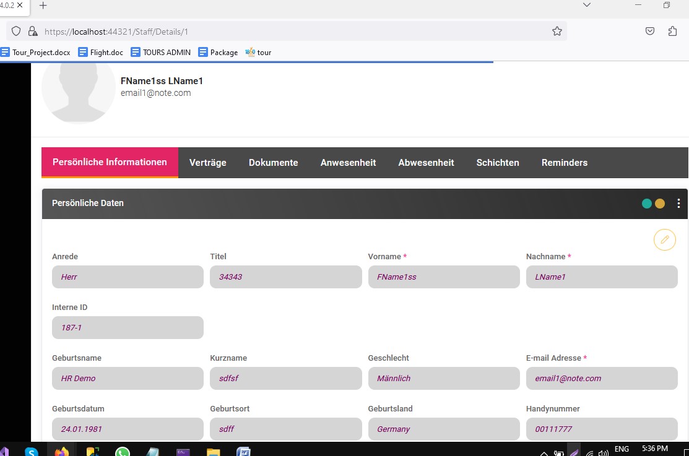Click the shield tracking protection icon
This screenshot has height=456, width=689.
click(16, 31)
